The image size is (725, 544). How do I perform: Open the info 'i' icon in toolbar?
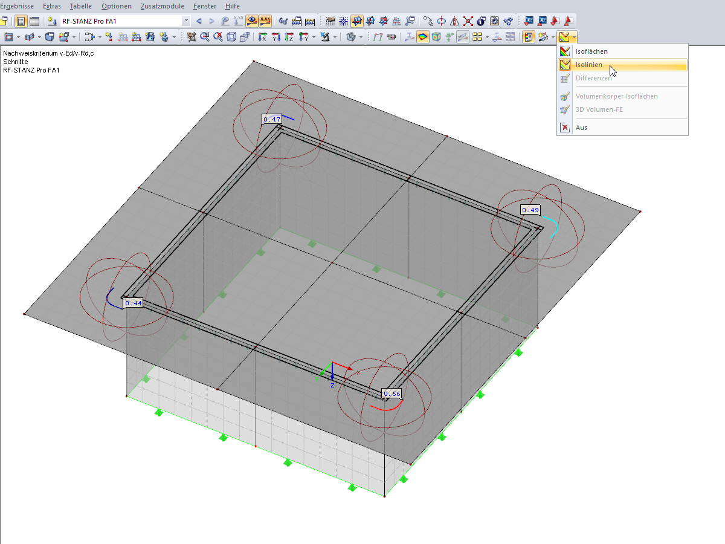481,21
